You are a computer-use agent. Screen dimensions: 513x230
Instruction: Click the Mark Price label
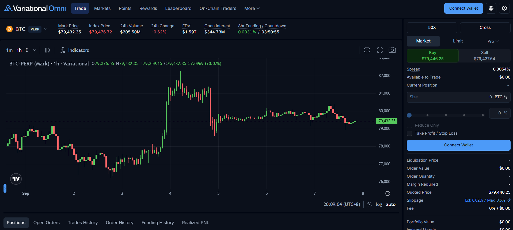68,26
